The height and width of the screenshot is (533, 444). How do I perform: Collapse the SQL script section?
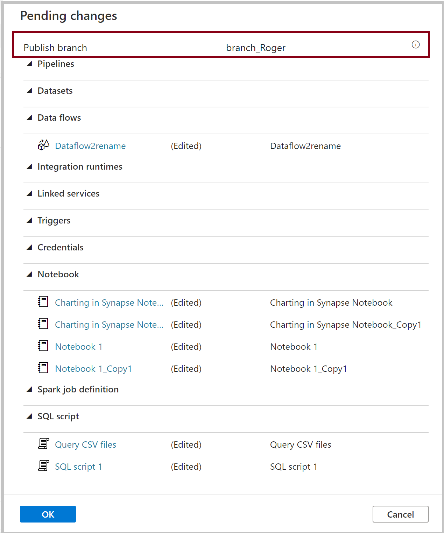point(30,416)
